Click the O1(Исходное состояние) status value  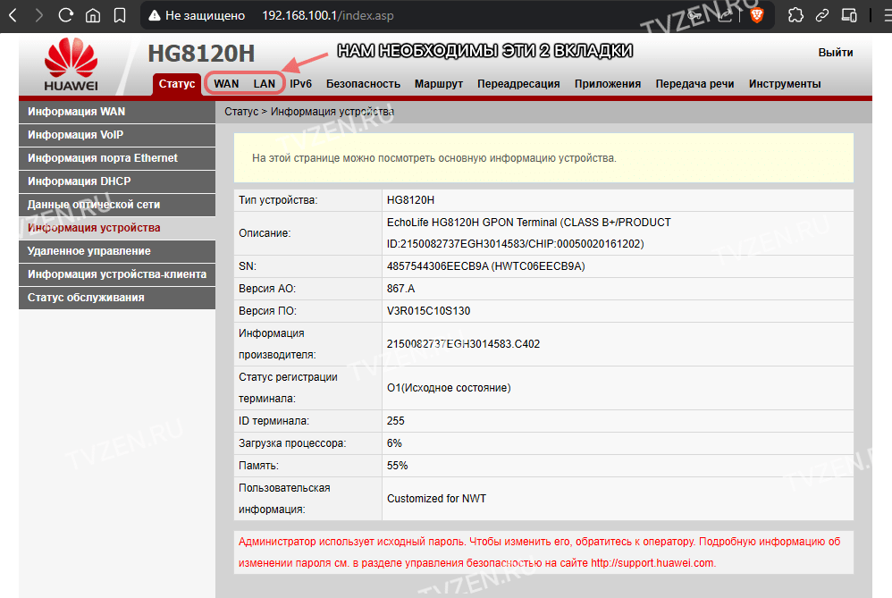click(449, 388)
